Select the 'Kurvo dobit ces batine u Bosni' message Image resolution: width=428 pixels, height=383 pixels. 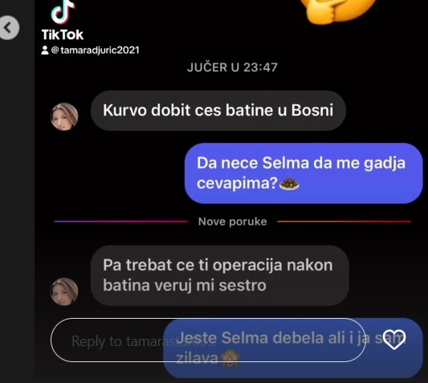[218, 111]
